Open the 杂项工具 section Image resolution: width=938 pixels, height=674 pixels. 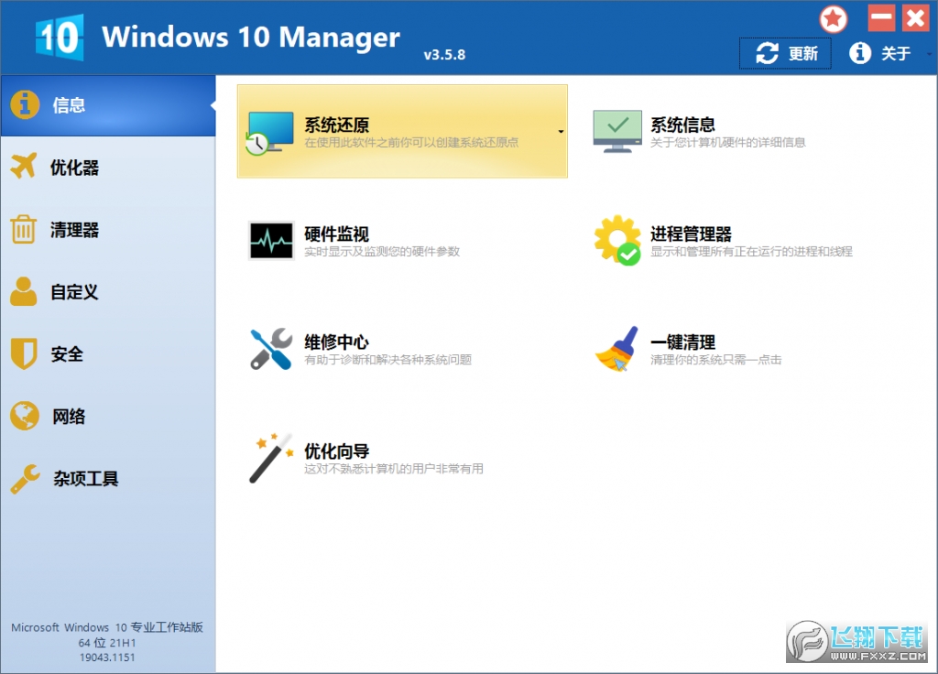click(108, 478)
